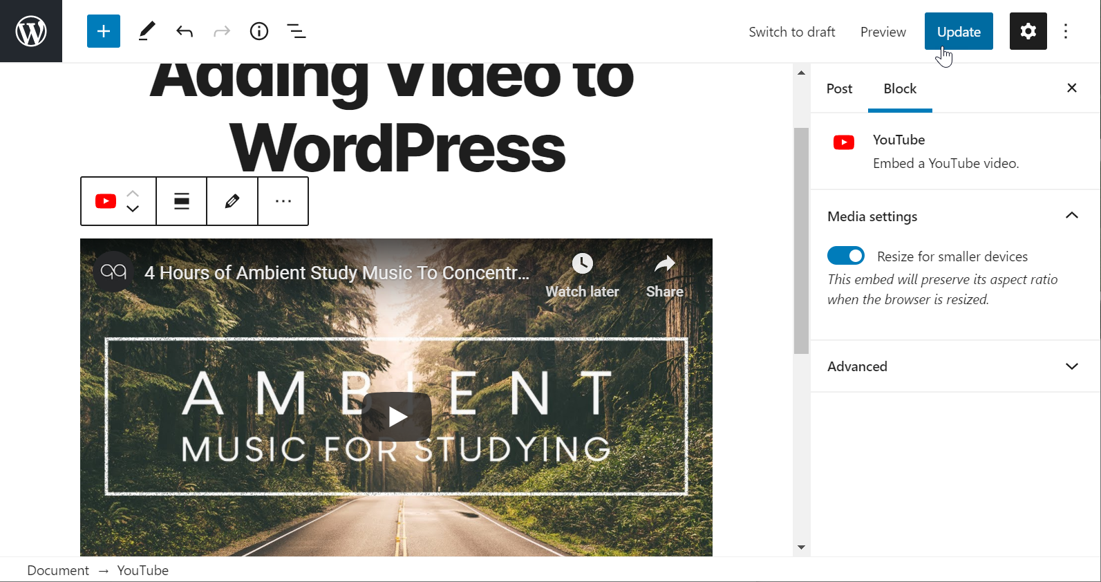Show document details info icon
This screenshot has width=1101, height=582.
click(x=259, y=31)
